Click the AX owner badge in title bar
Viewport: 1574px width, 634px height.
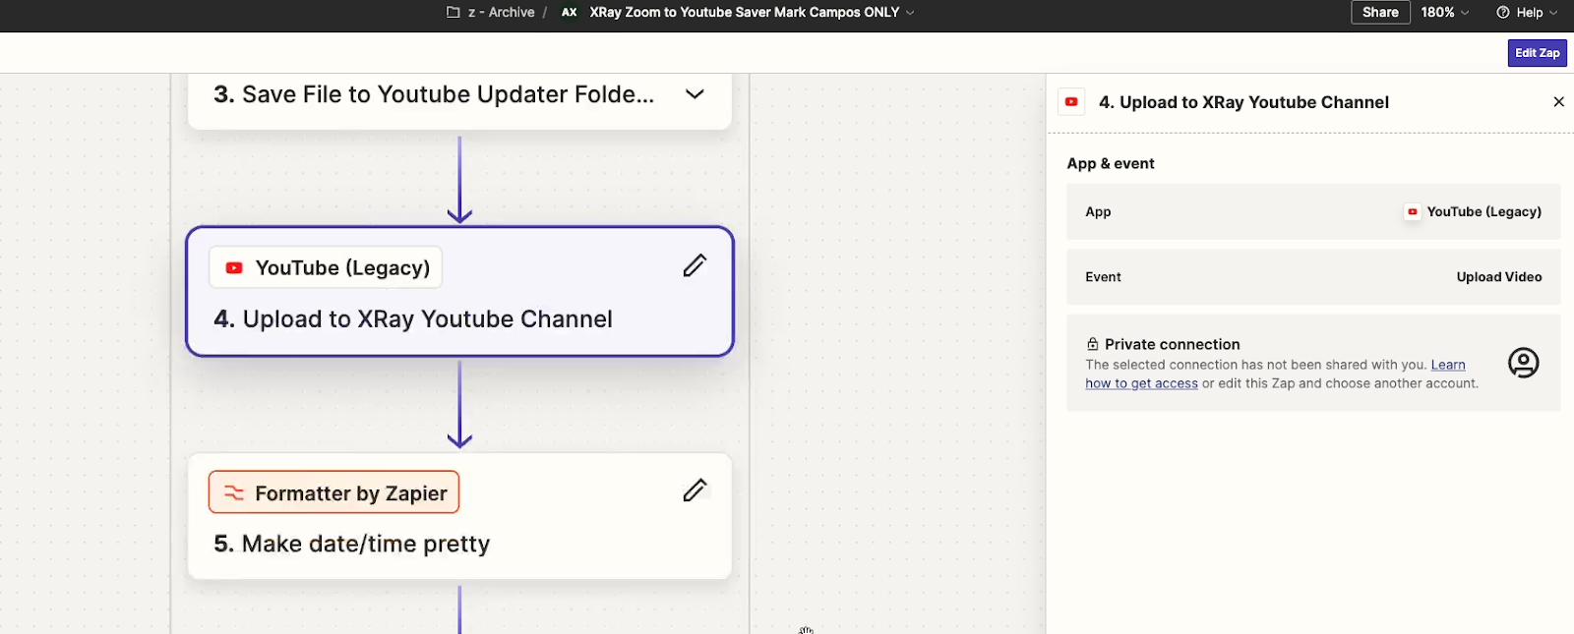click(x=569, y=12)
